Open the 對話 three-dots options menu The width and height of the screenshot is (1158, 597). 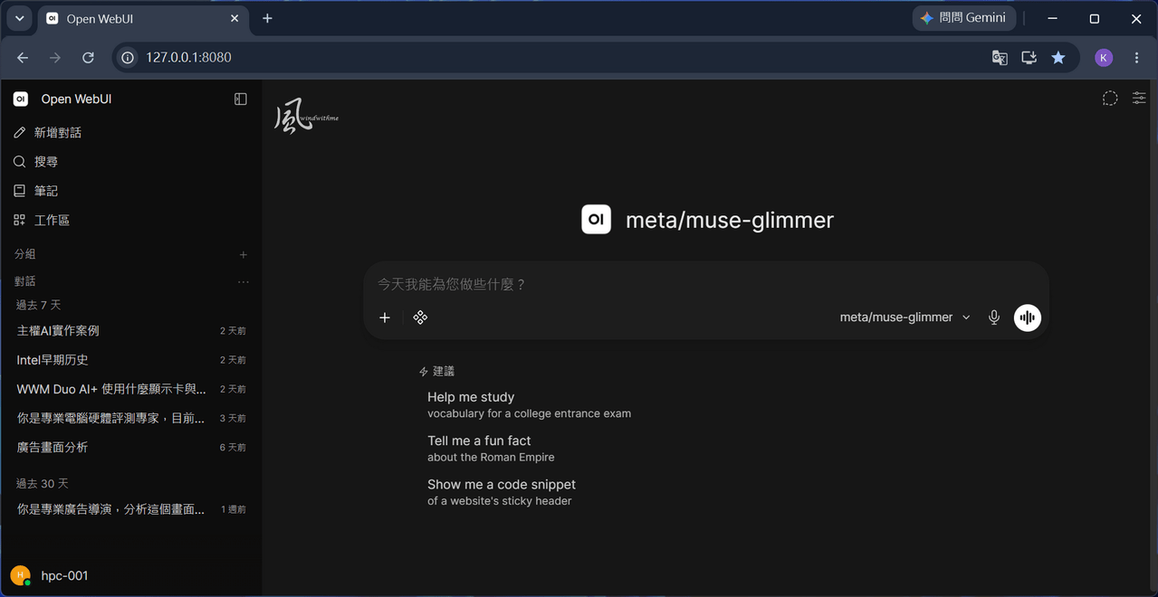[243, 282]
